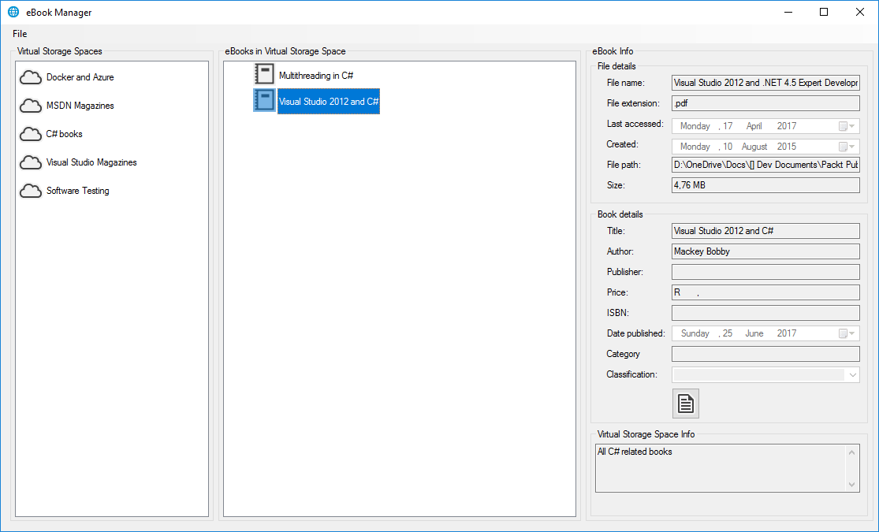
Task: Click the eBook Manager globe app icon
Action: pos(13,13)
